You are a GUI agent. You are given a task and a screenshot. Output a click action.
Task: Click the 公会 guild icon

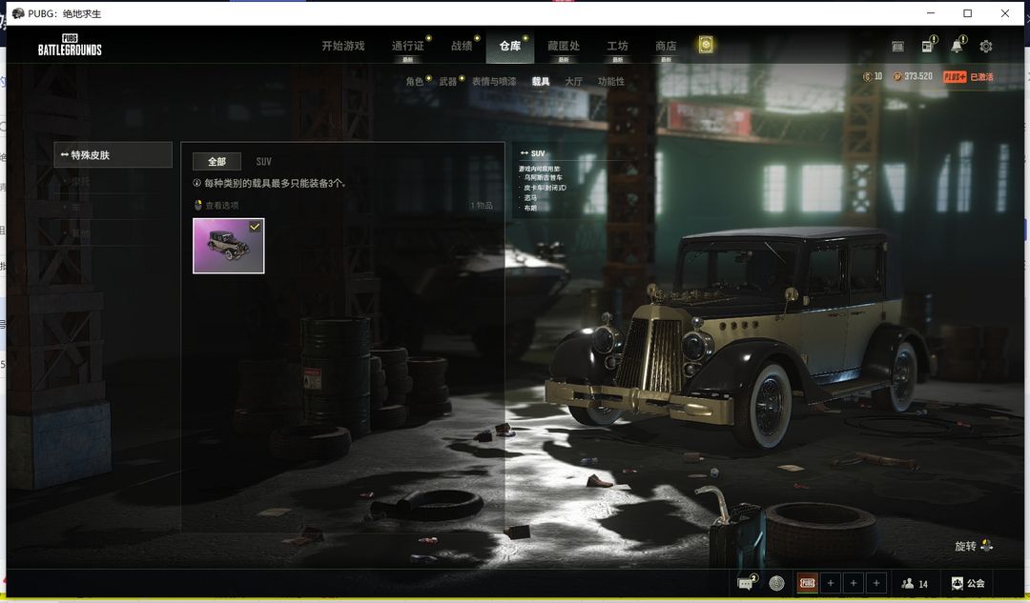tap(967, 583)
